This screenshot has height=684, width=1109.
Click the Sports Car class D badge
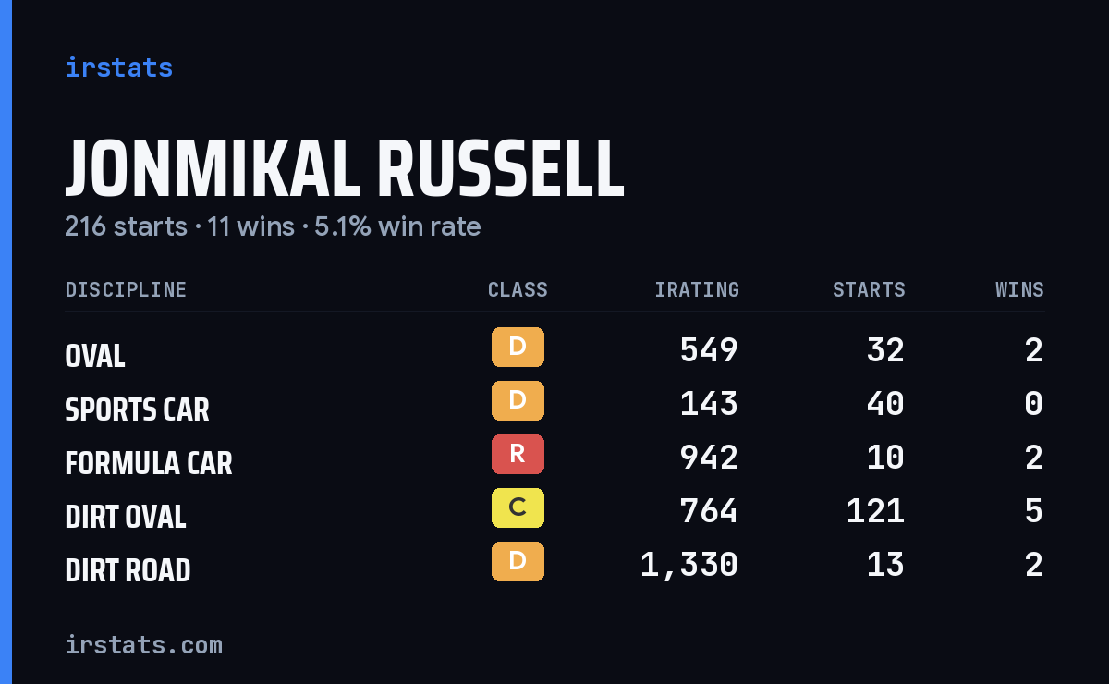518,401
